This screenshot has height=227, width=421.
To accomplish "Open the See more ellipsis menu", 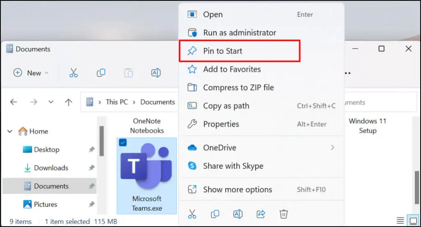I will 347,73.
